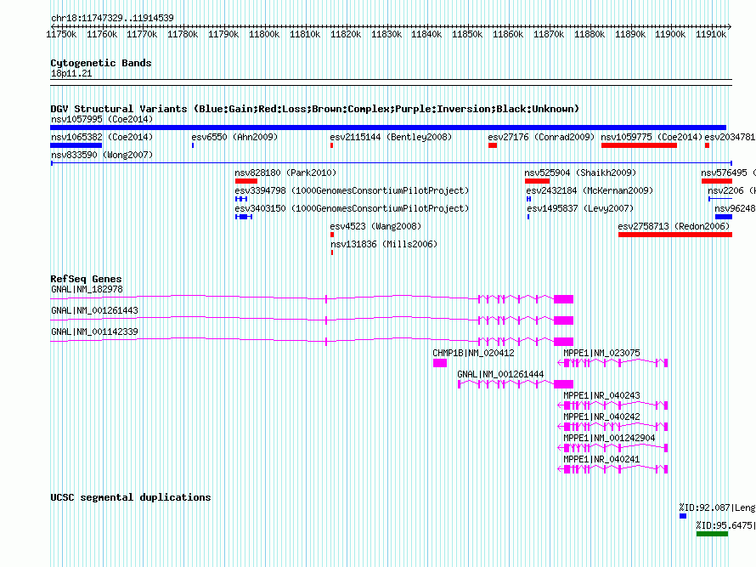Open variant nsv96248 label

pyautogui.click(x=735, y=208)
